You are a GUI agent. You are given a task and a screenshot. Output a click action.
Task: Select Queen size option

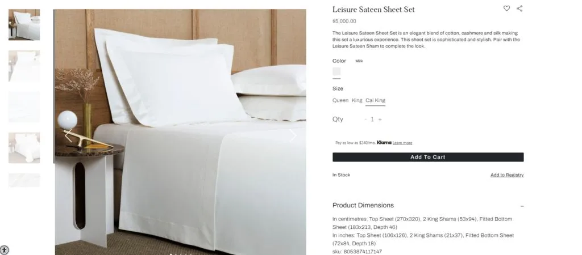(x=340, y=100)
